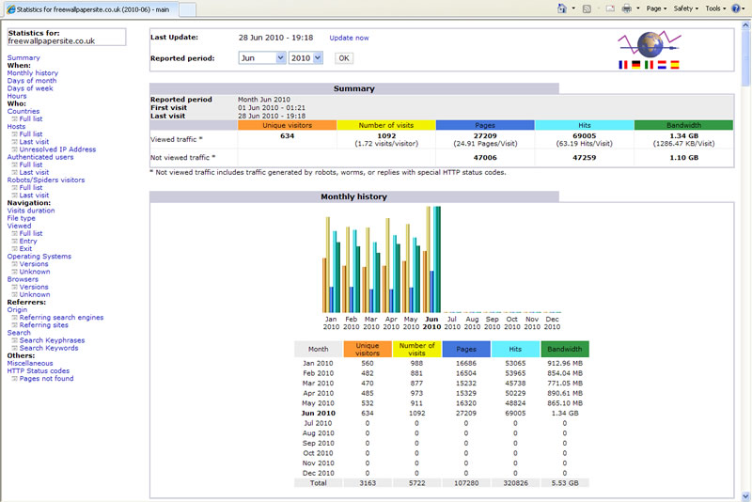The height and width of the screenshot is (502, 752).
Task: Open the RSS feeds icon
Action: click(x=586, y=8)
